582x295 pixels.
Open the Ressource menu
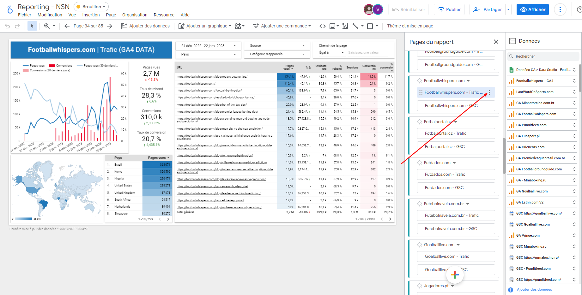(164, 15)
